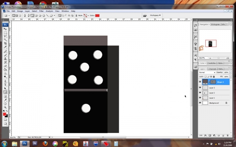Select the Eyedropper tool
236x147 pixels.
point(5,100)
